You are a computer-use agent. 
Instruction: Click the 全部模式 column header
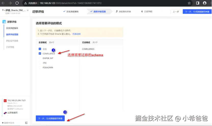(x=43, y=42)
